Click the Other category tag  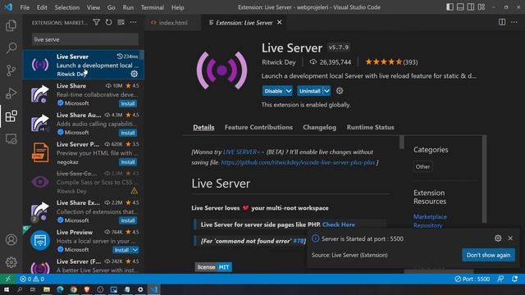tap(422, 166)
